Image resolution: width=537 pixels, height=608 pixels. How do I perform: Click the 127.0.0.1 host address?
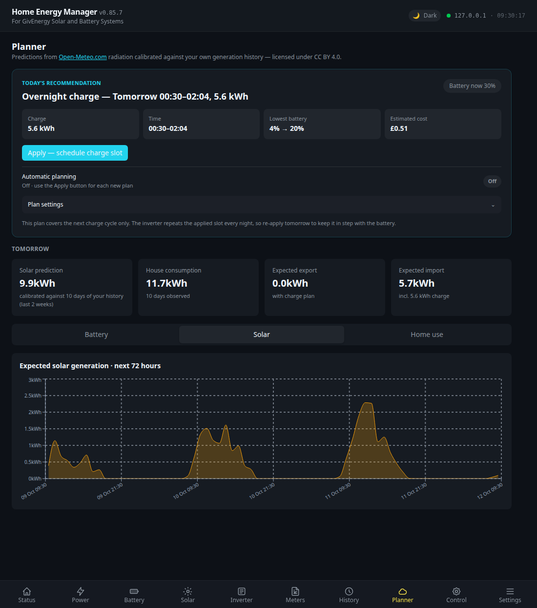tap(470, 16)
